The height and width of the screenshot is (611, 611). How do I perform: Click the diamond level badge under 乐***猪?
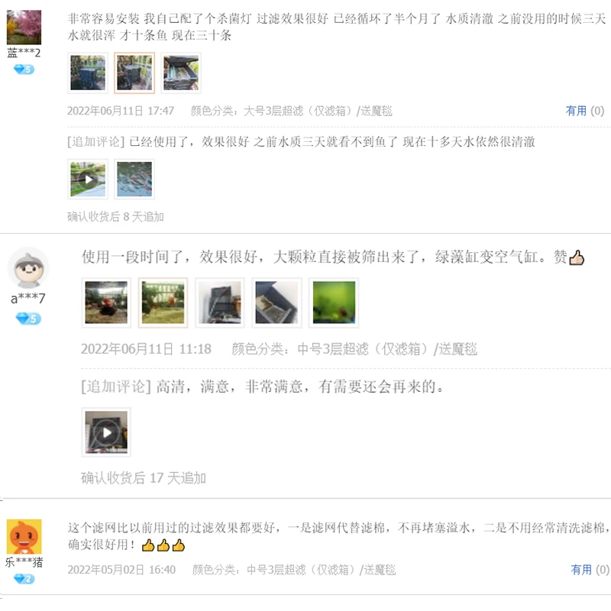[x=24, y=579]
